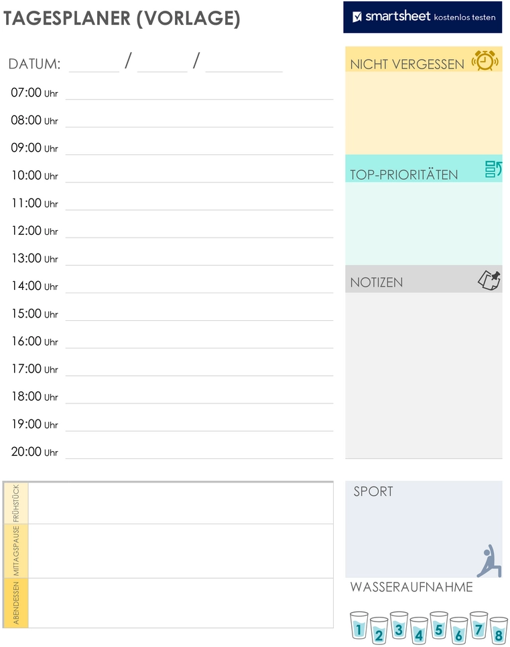Mark water glass number 6
Image resolution: width=510 pixels, height=647 pixels.
pos(458,631)
